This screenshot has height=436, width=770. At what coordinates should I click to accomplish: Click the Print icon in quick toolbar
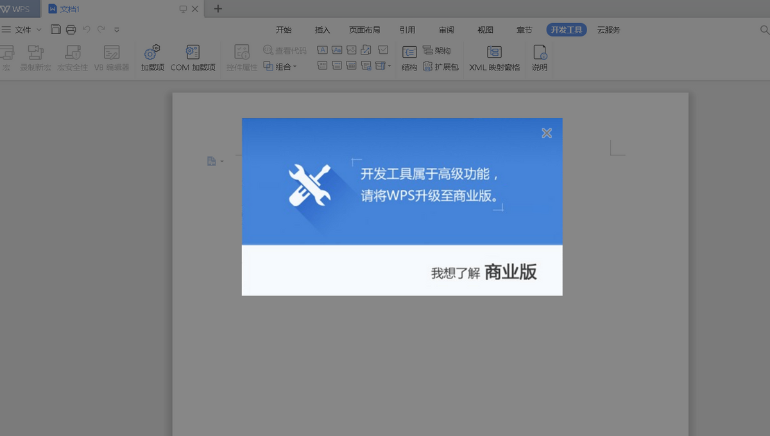[x=71, y=29]
